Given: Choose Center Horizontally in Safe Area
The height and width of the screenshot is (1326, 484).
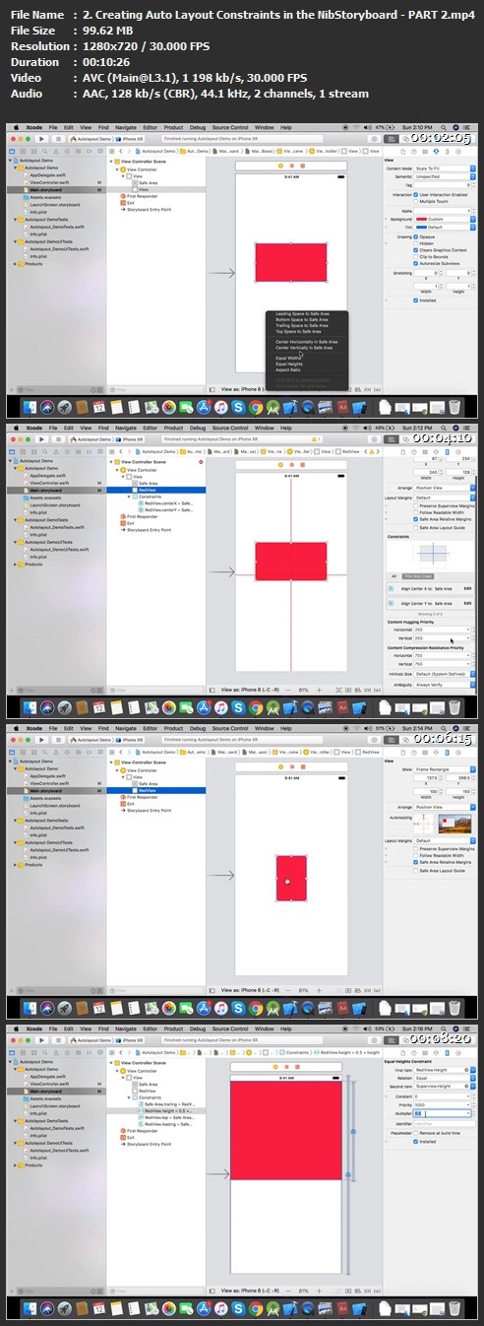Looking at the screenshot, I should pyautogui.click(x=304, y=341).
